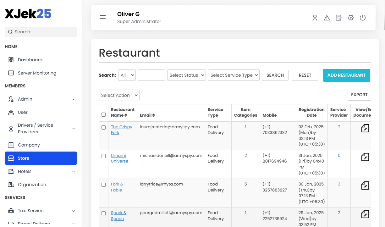The width and height of the screenshot is (385, 227).
Task: Open the activity log icon in the header
Action: tap(338, 18)
